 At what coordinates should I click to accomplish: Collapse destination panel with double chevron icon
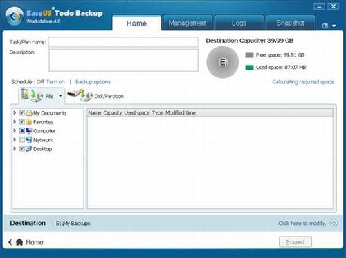(334, 223)
